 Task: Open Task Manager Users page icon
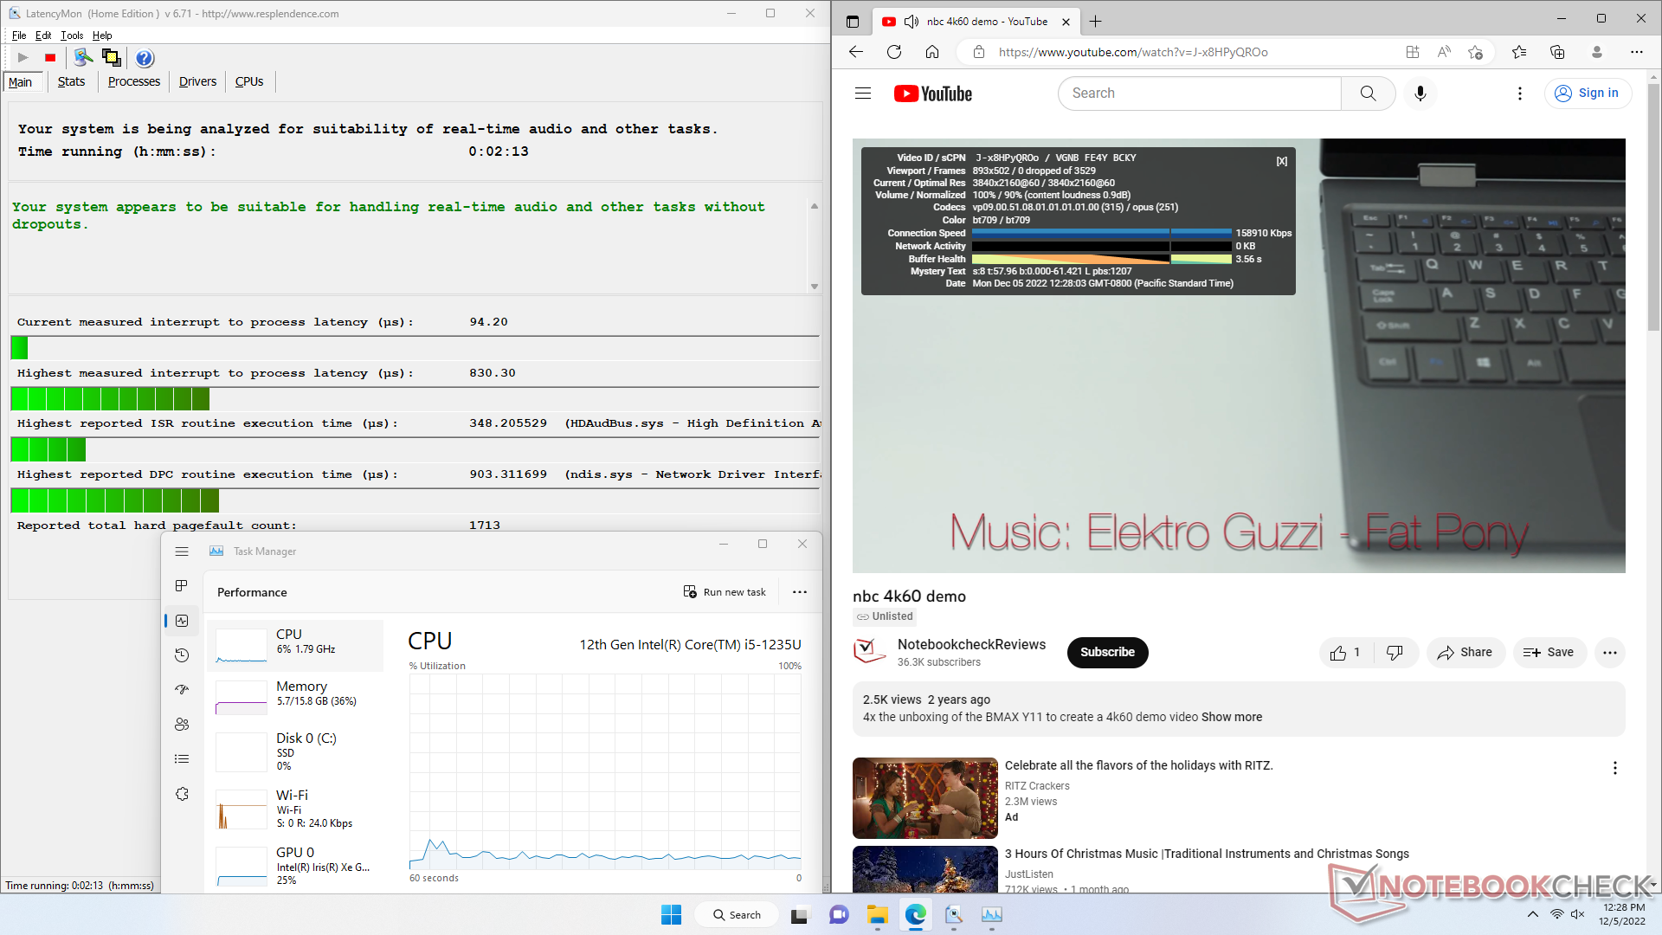coord(182,725)
